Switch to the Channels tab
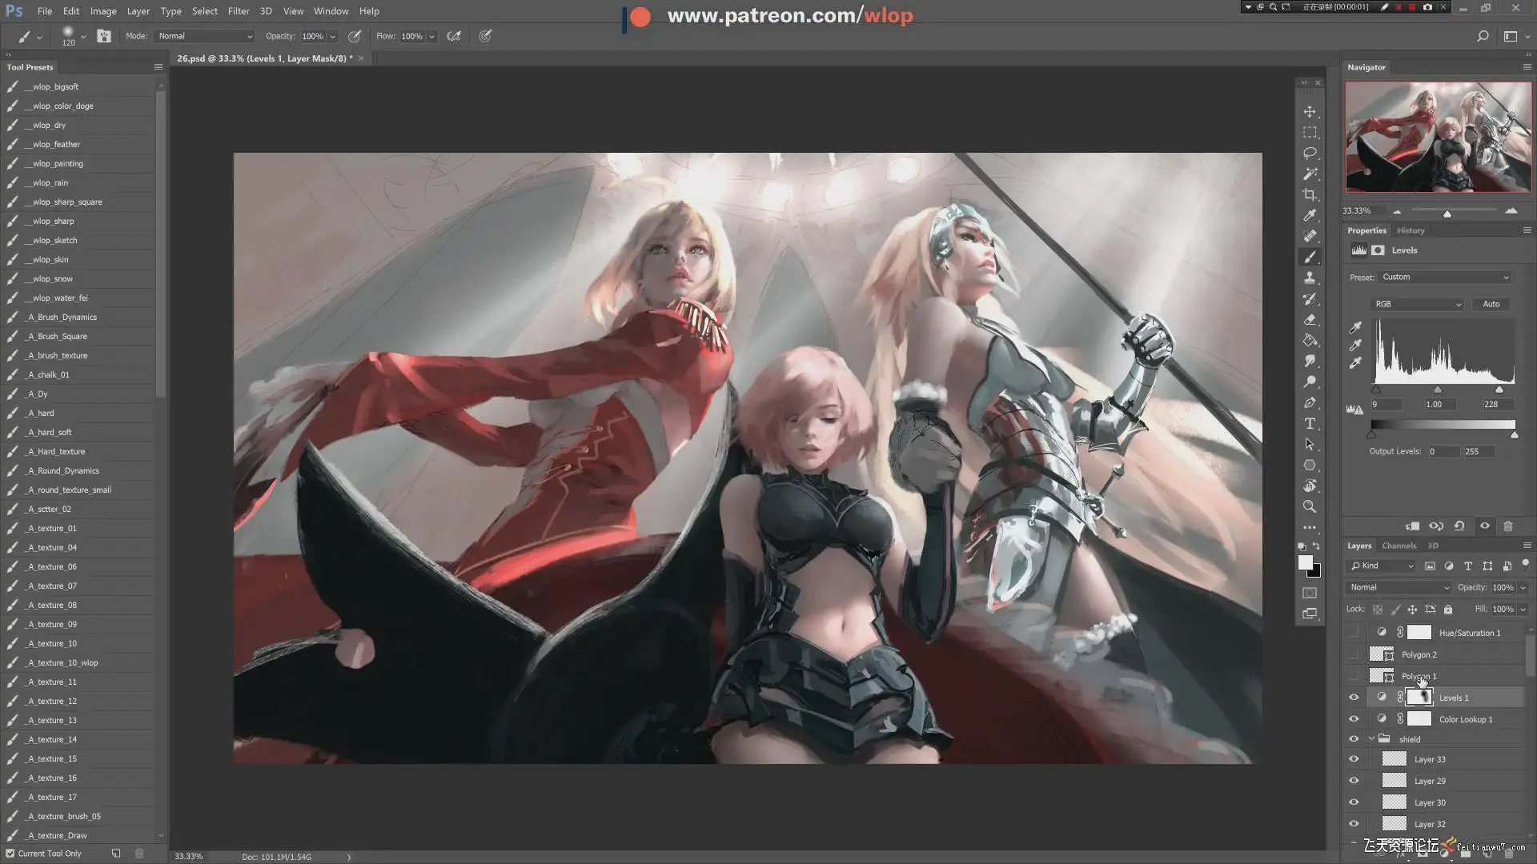 pyautogui.click(x=1399, y=546)
